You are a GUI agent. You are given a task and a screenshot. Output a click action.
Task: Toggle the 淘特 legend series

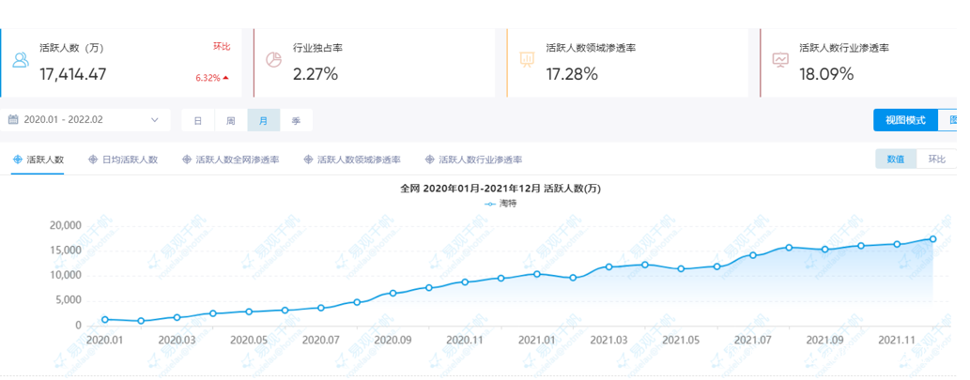[500, 204]
